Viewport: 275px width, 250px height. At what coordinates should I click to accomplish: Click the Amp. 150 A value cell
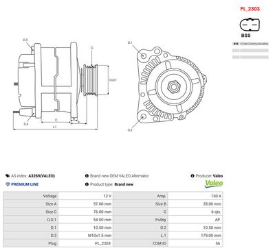[x=195, y=196]
